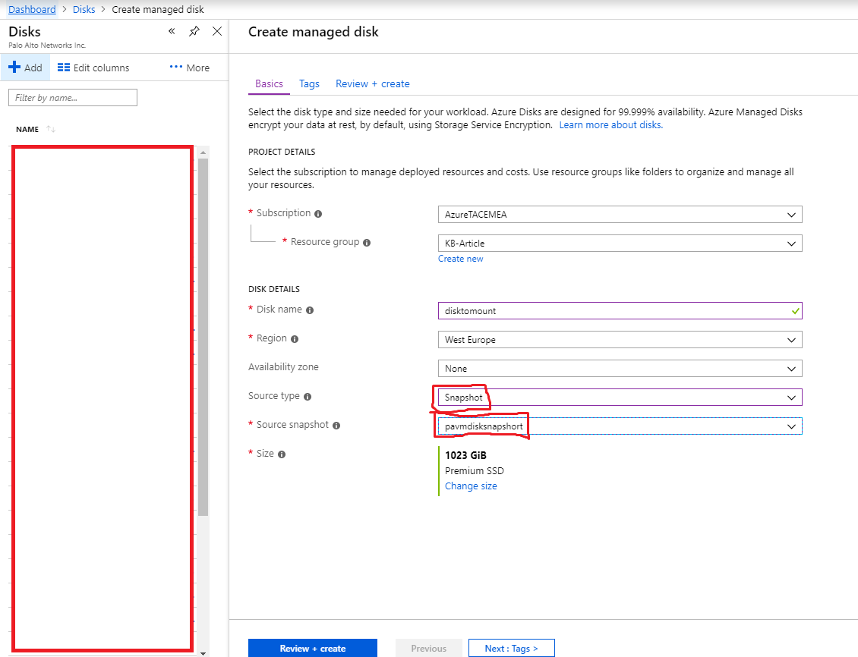Click the info icon next to Disk name
The height and width of the screenshot is (657, 858).
[x=310, y=310]
